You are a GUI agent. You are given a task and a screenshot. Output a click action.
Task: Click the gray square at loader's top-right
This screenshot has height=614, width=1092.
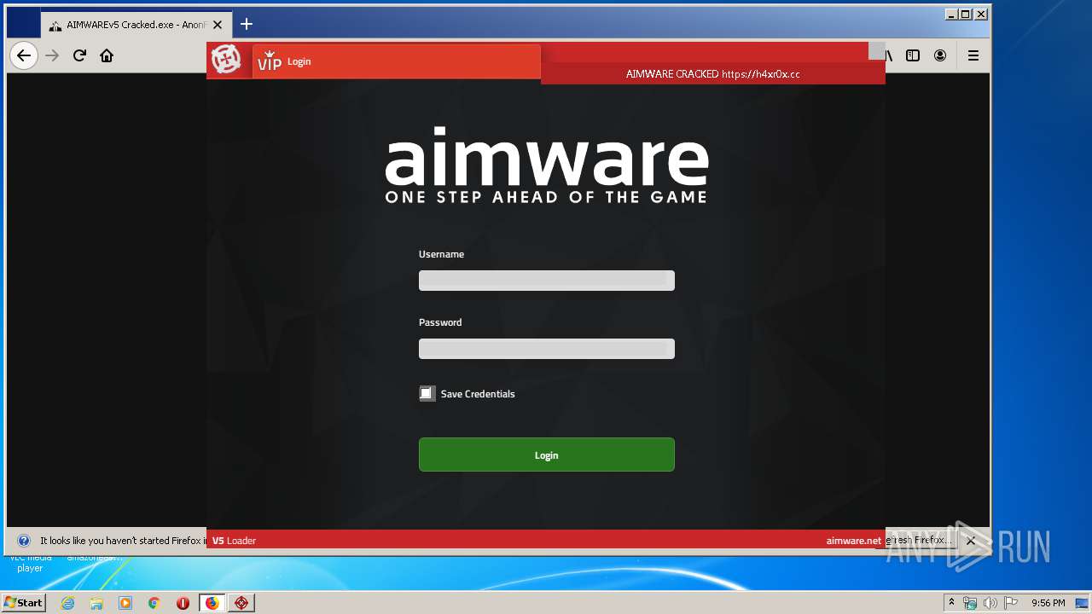876,50
